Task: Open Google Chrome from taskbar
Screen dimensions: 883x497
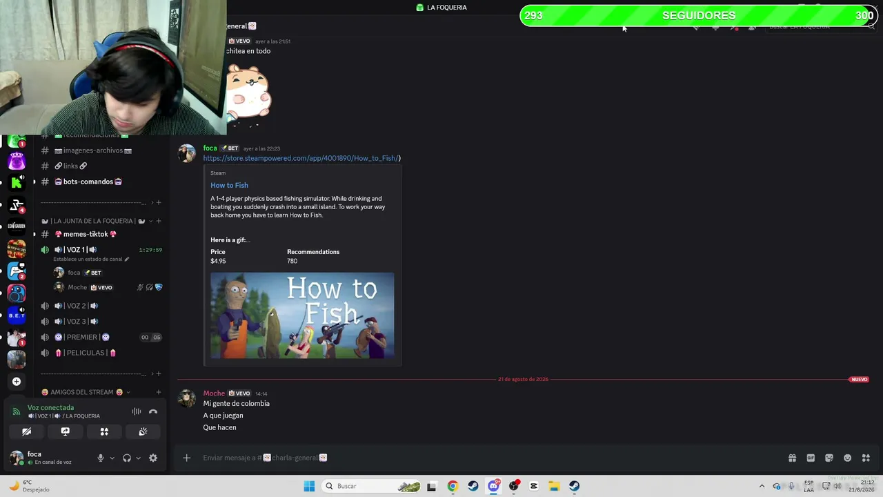Action: click(x=453, y=486)
